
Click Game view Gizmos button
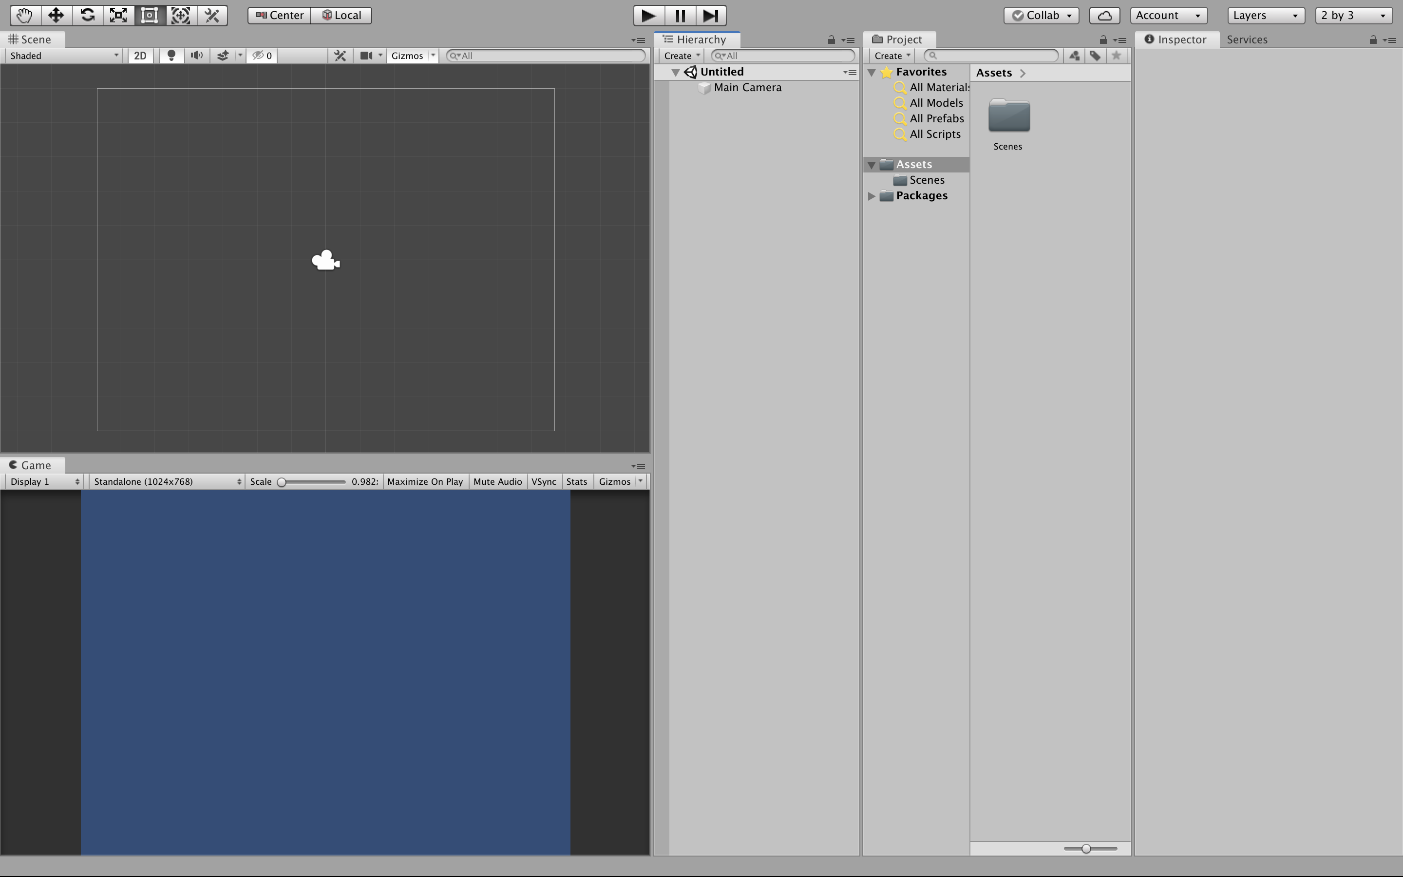[614, 481]
